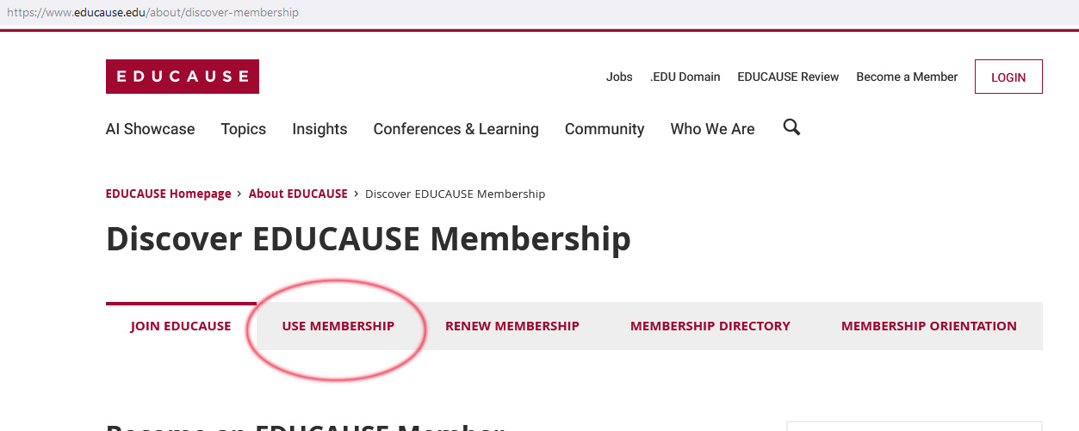The width and height of the screenshot is (1079, 431).
Task: Visit the .EDU Domain link
Action: (x=685, y=77)
